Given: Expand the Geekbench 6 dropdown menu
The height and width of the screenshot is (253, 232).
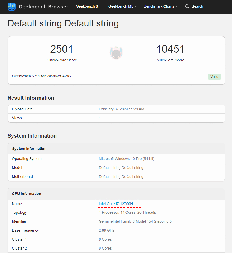Looking at the screenshot, I should click(88, 6).
